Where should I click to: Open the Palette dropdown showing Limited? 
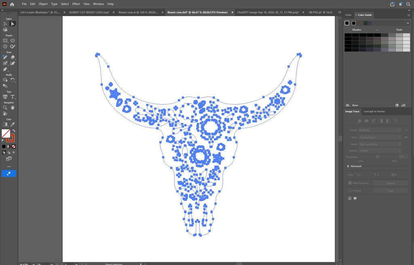pyautogui.click(x=380, y=151)
